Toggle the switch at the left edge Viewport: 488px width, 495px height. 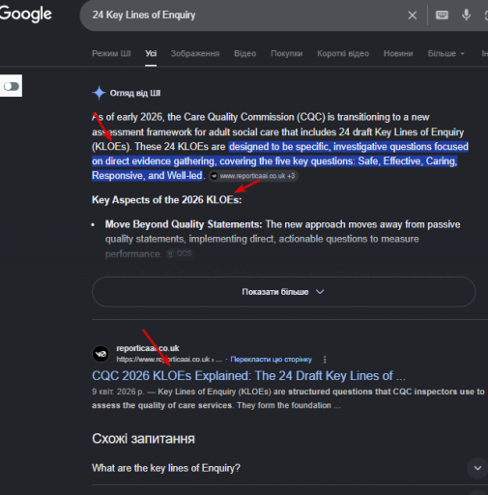(12, 86)
